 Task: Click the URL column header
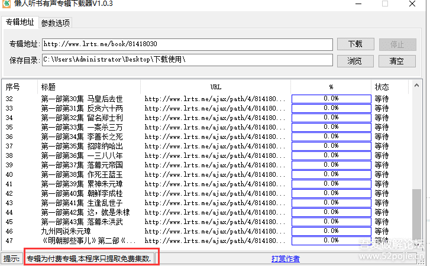(x=215, y=87)
